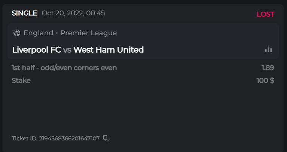The image size is (287, 152).
Task: Click the SINGLE bet type label
Action: [x=24, y=13]
